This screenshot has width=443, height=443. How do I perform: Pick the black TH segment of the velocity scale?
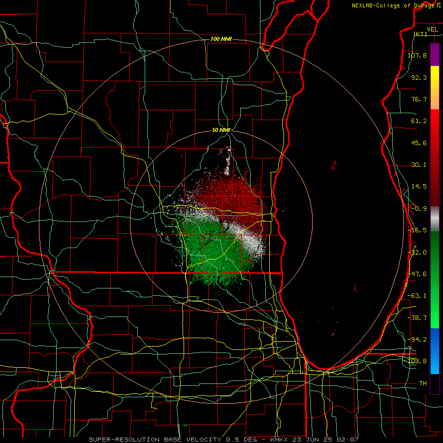[x=435, y=383]
